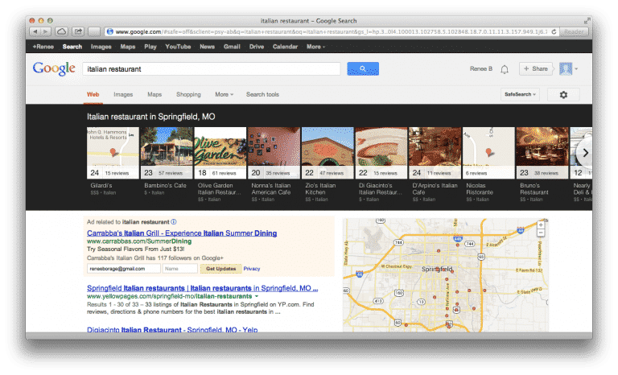The width and height of the screenshot is (618, 375).
Task: Select the Di Giacinto's Italian Restaurant thumbnail
Action: [x=381, y=153]
